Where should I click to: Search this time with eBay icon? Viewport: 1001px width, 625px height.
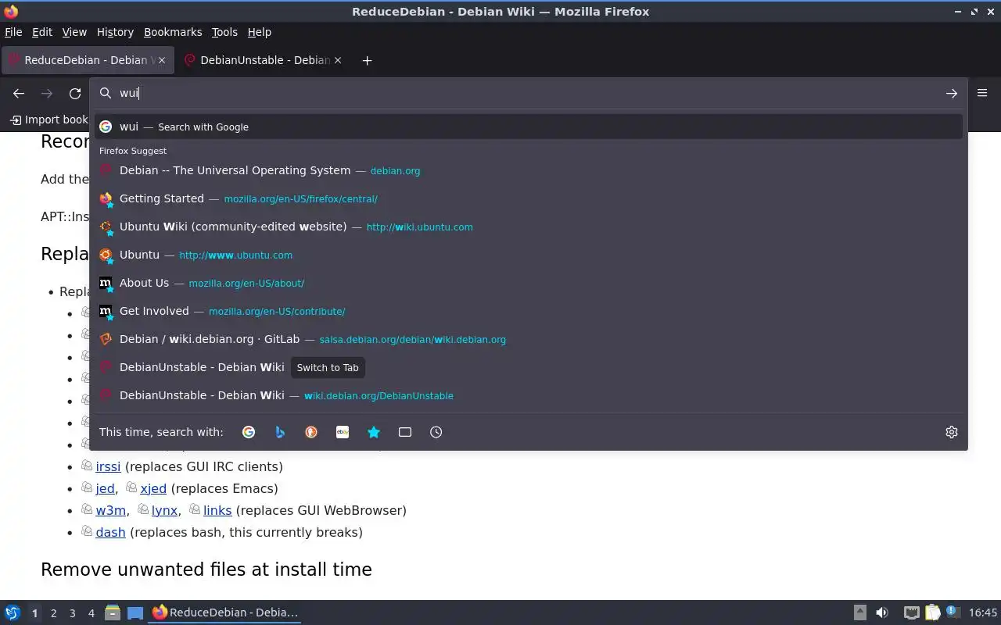click(x=343, y=432)
